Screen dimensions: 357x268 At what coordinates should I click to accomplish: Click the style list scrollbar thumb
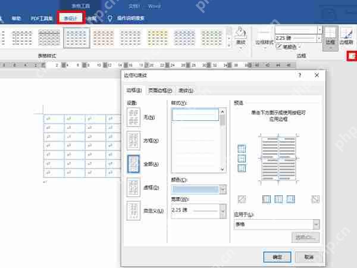point(223,120)
